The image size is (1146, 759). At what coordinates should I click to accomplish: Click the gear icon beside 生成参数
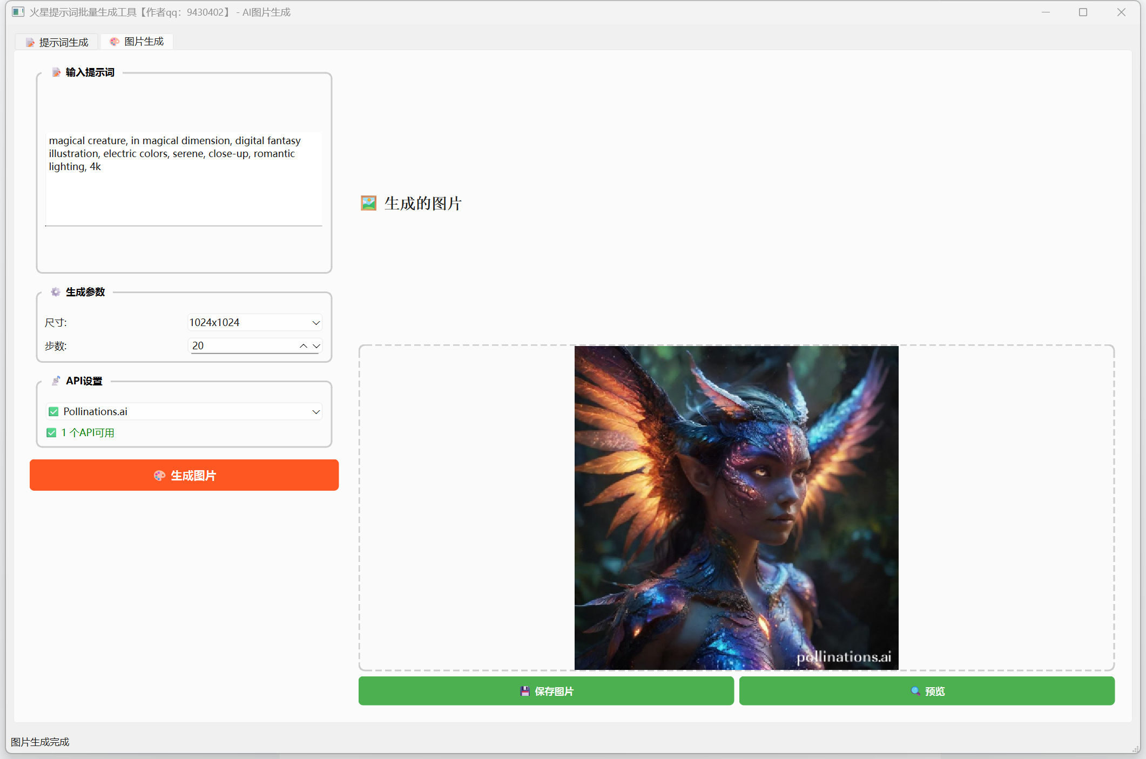tap(56, 292)
